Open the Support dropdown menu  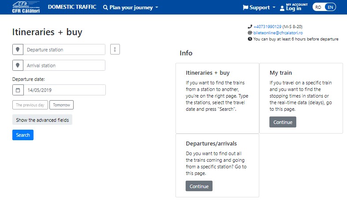coord(259,7)
